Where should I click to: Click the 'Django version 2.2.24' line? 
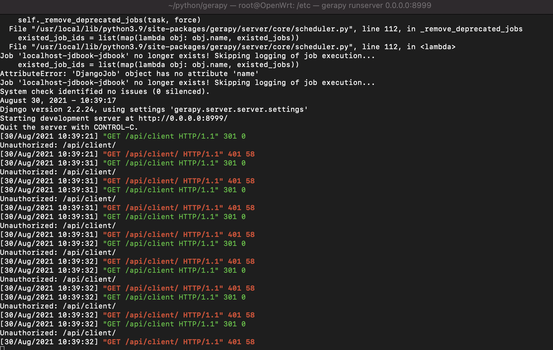point(154,110)
